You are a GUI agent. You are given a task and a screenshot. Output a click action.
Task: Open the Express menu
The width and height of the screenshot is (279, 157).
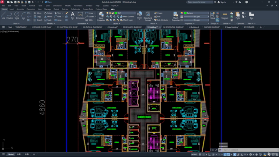point(105,6)
